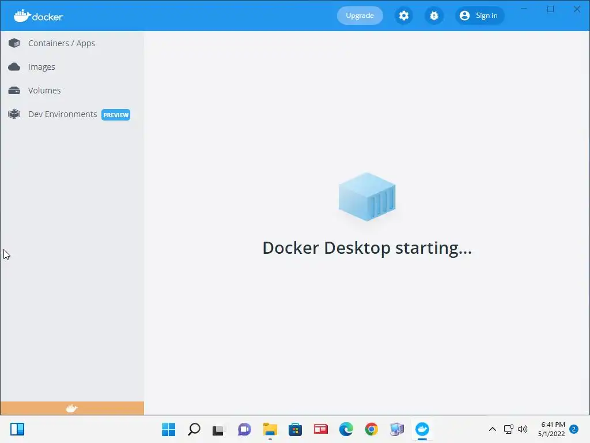
Task: Click the Dev Environments box icon
Action: coord(14,114)
